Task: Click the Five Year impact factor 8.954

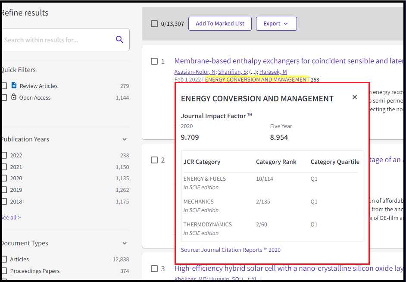Action: 279,137
